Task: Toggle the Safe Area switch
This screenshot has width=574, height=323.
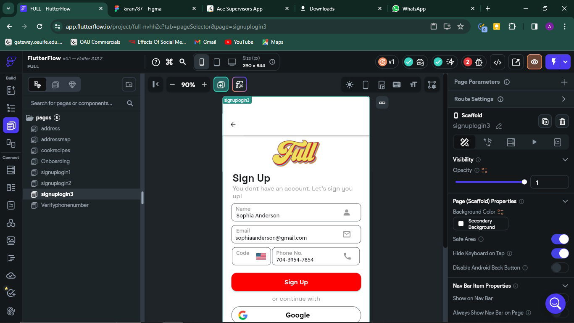Action: pos(560,239)
